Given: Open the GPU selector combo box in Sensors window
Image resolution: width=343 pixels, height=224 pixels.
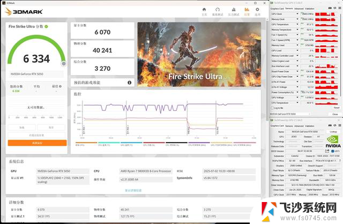Looking at the screenshot, I should pyautogui.click(x=290, y=114).
